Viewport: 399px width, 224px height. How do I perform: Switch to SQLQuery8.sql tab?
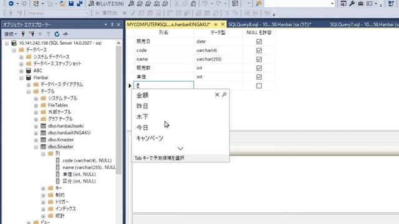[269, 24]
